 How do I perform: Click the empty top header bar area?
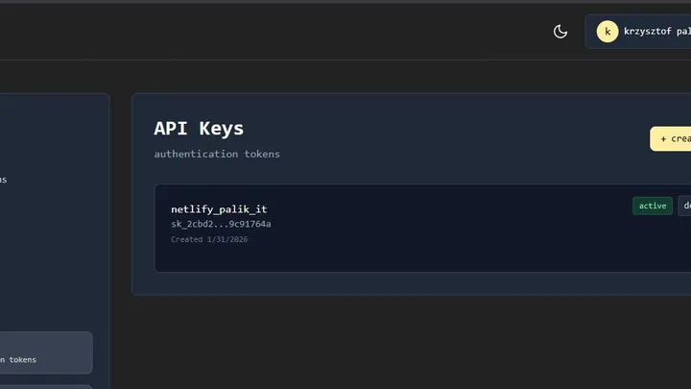click(x=265, y=32)
